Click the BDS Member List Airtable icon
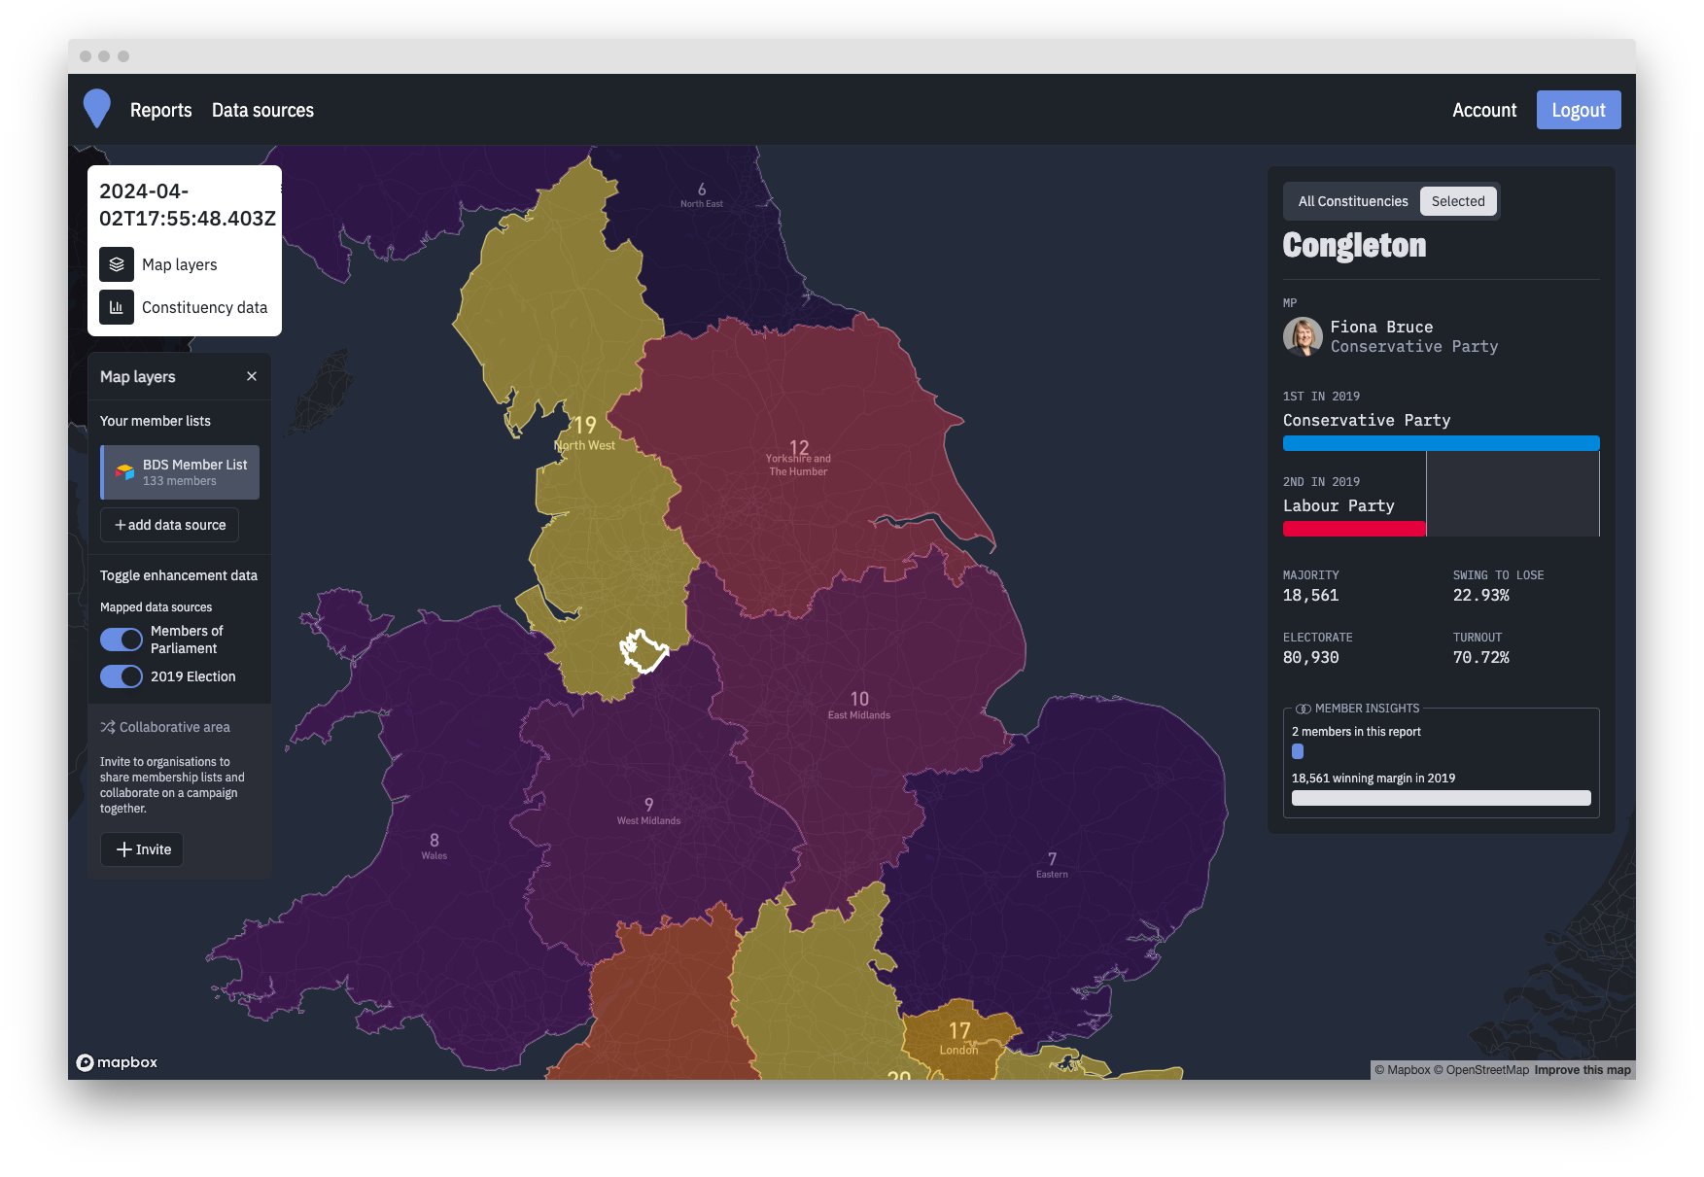The height and width of the screenshot is (1177, 1704). [125, 472]
